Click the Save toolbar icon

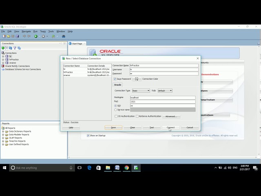click(13, 36)
